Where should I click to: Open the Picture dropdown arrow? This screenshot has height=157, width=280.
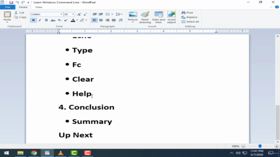coord(133,22)
